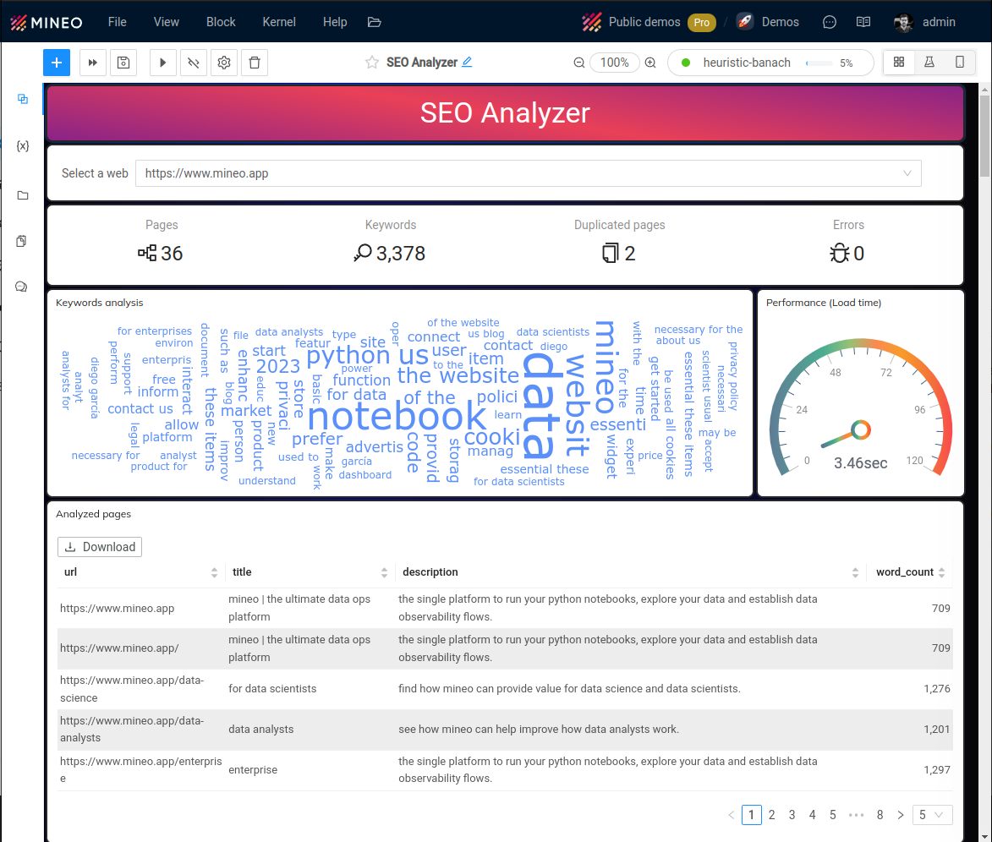
Task: Click current page 1 in pagination
Action: tap(752, 815)
